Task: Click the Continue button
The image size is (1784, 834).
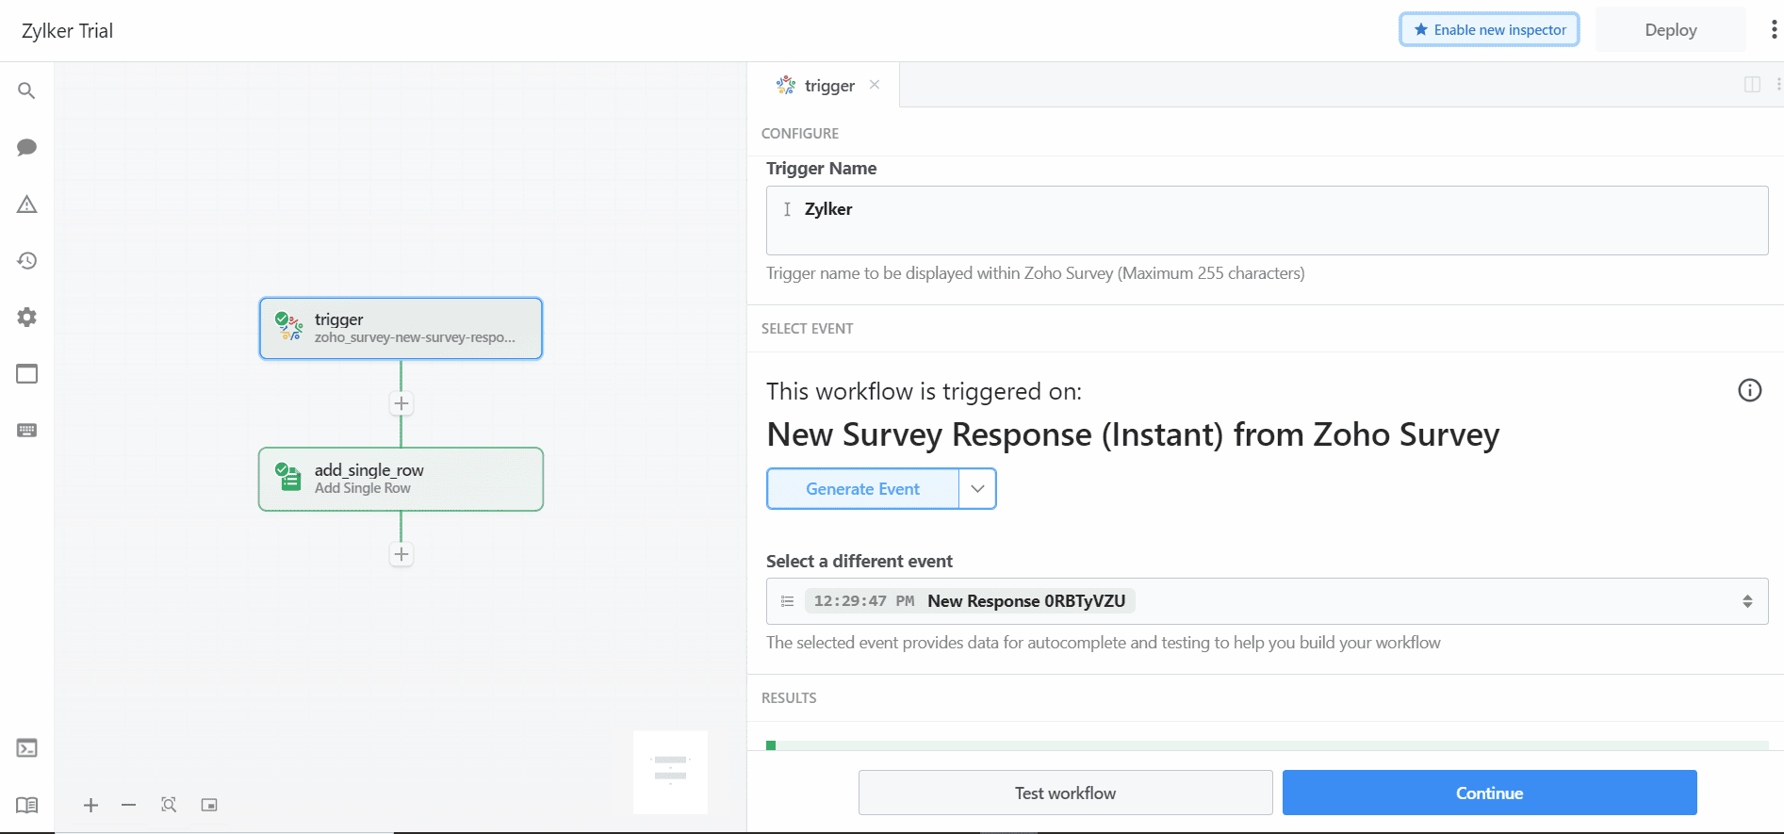Action: click(x=1489, y=793)
